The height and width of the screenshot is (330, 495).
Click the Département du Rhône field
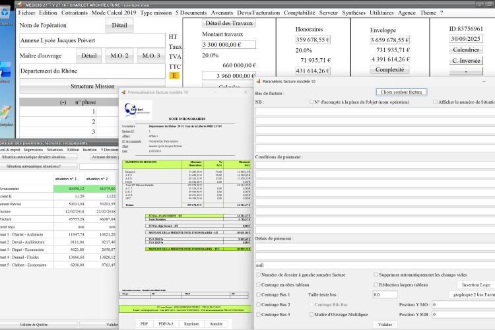pos(92,71)
